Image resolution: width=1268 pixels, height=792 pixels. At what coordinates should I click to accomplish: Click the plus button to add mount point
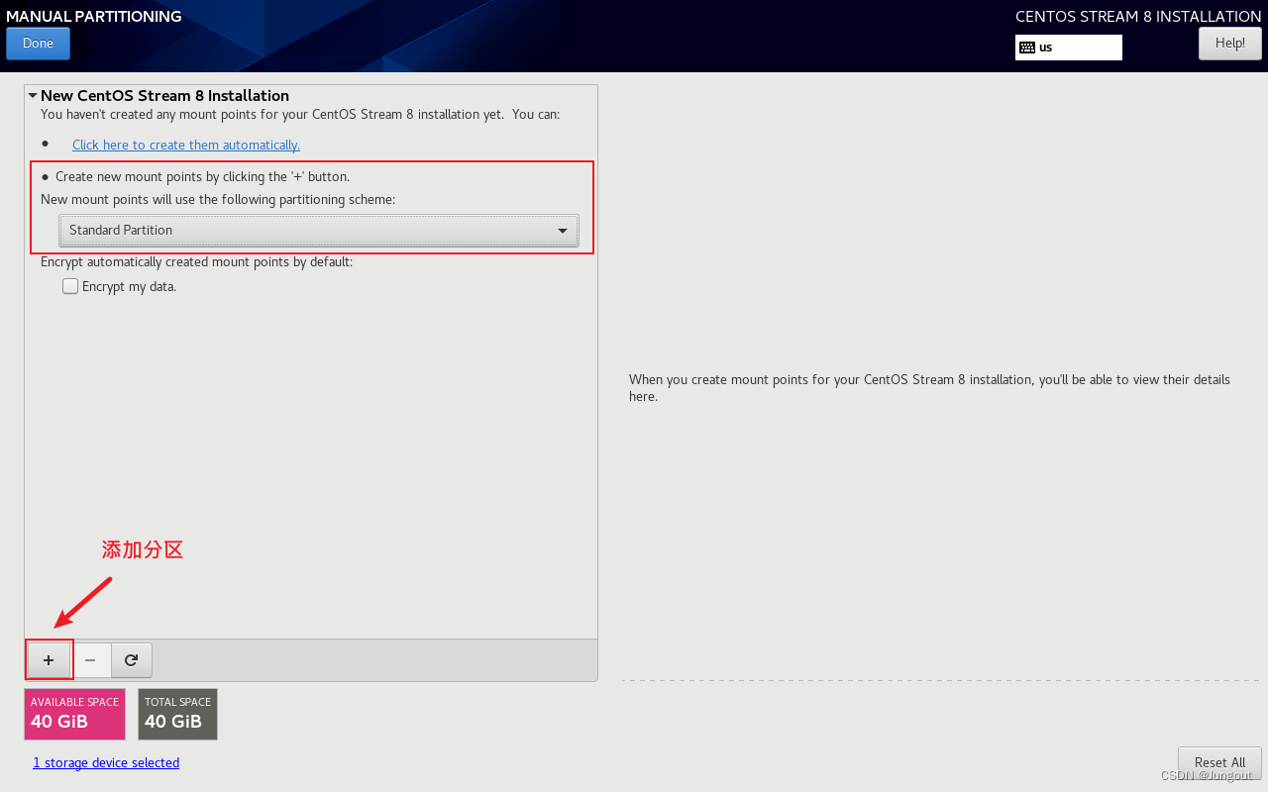(49, 660)
